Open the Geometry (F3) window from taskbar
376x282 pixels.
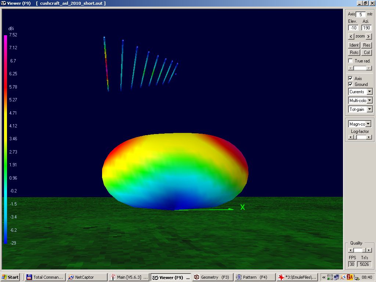click(213, 277)
